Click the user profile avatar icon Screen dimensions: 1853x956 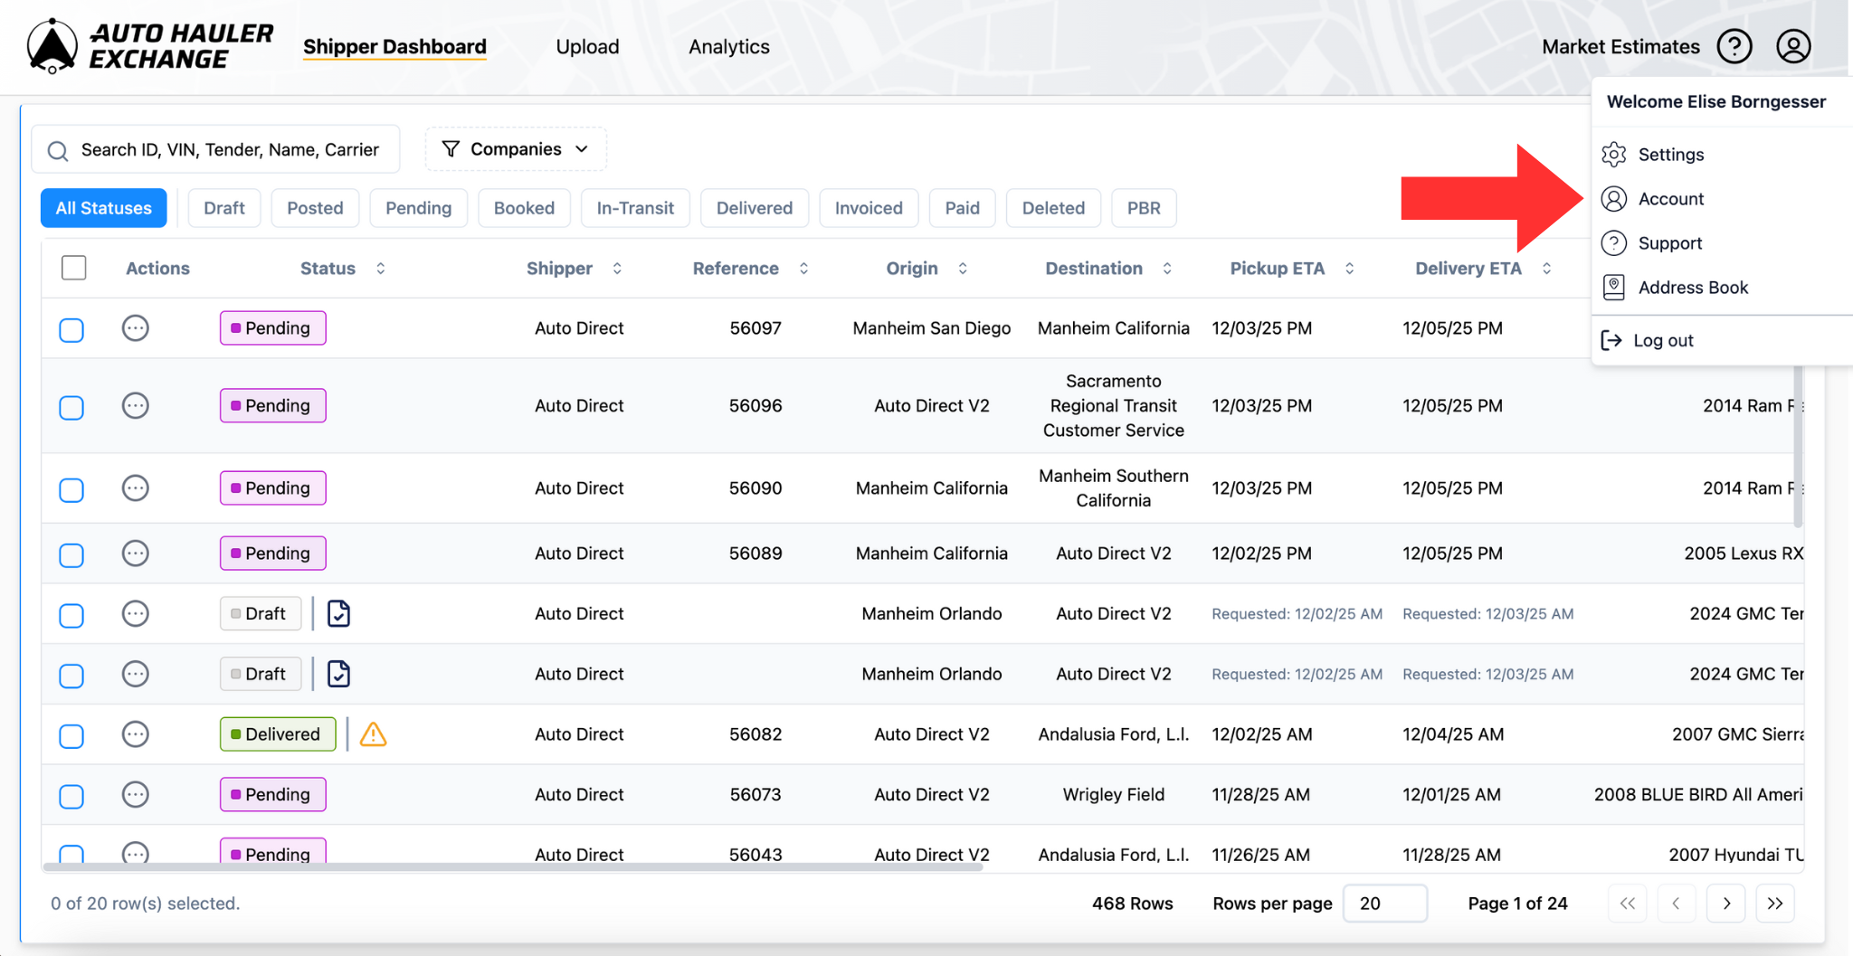(x=1792, y=46)
